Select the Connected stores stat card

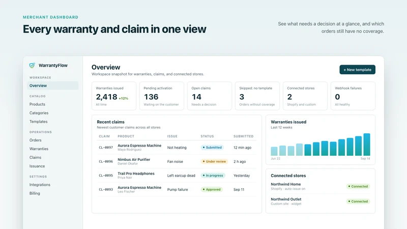[305, 96]
